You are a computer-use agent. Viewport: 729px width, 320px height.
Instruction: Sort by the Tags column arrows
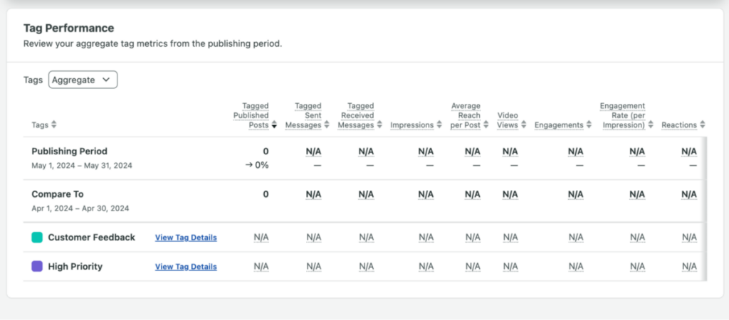54,125
